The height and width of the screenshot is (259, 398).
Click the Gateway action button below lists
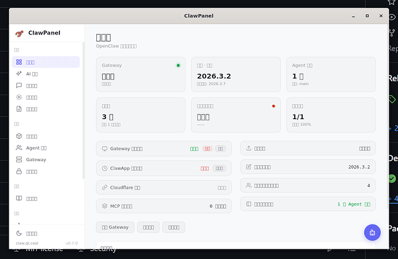coord(115,227)
